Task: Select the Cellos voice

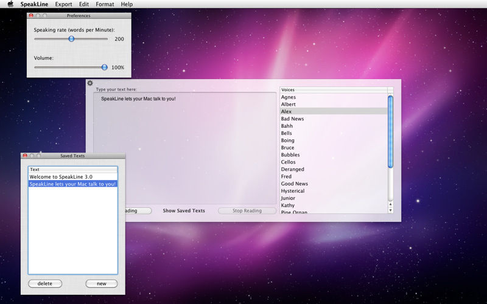Action: (334, 162)
